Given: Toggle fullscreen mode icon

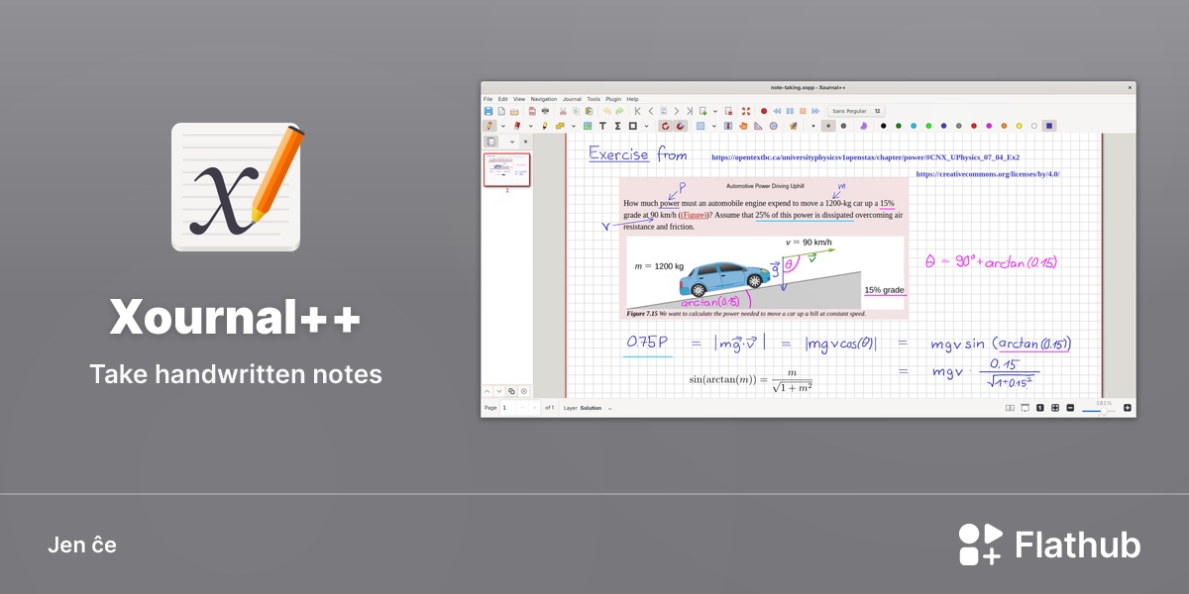Looking at the screenshot, I should coord(745,111).
